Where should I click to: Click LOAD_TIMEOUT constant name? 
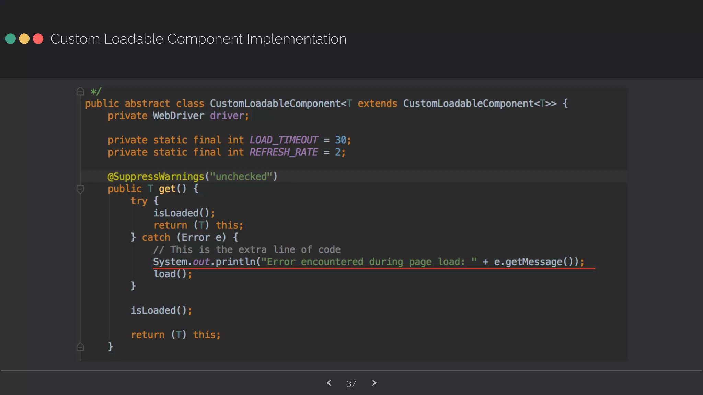[x=284, y=140]
